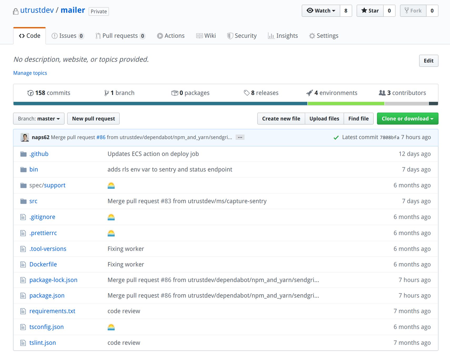Switch to the Code tab
Viewport: 450px width, 355px height.
tap(29, 36)
